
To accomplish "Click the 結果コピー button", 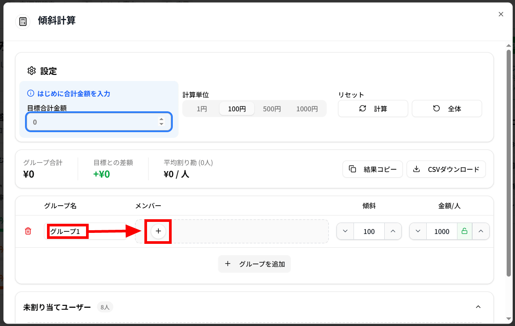I will point(373,169).
